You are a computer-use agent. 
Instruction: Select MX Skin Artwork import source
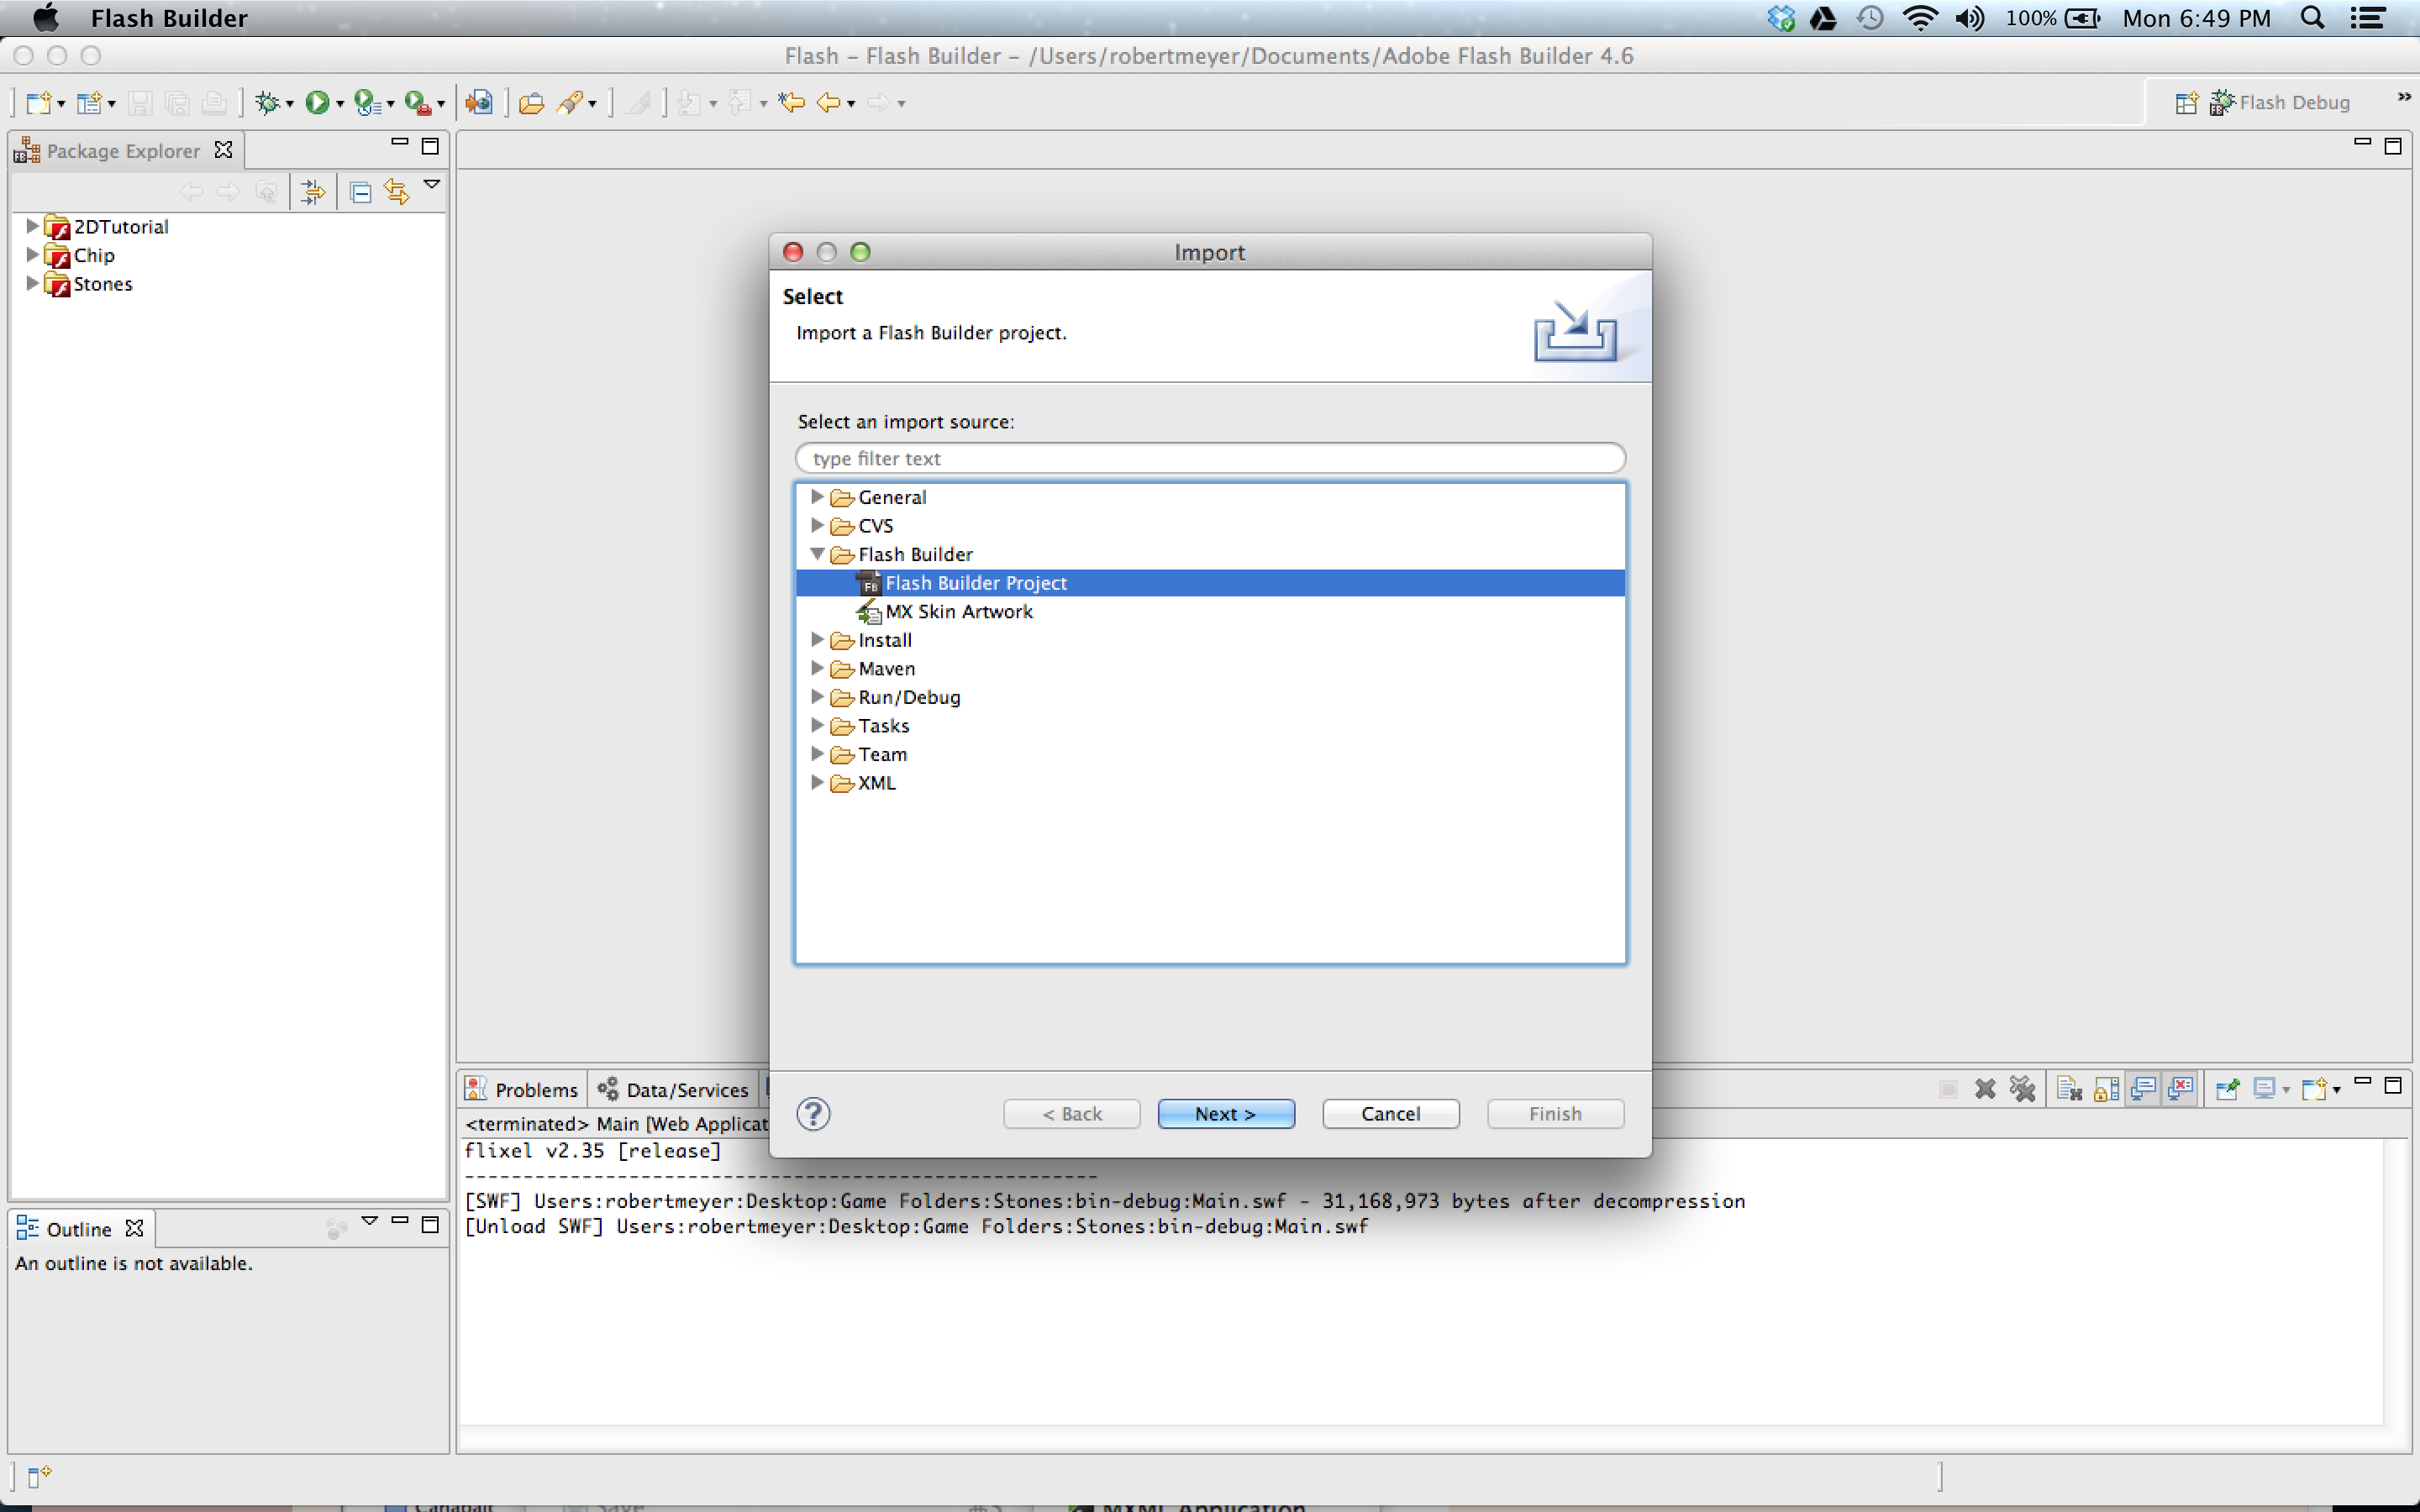pyautogui.click(x=958, y=611)
